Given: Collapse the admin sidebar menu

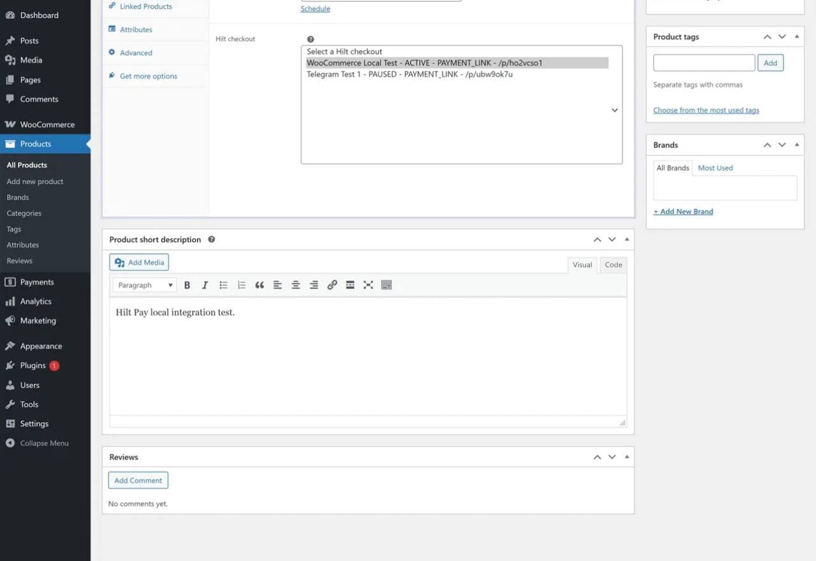Looking at the screenshot, I should [45, 443].
